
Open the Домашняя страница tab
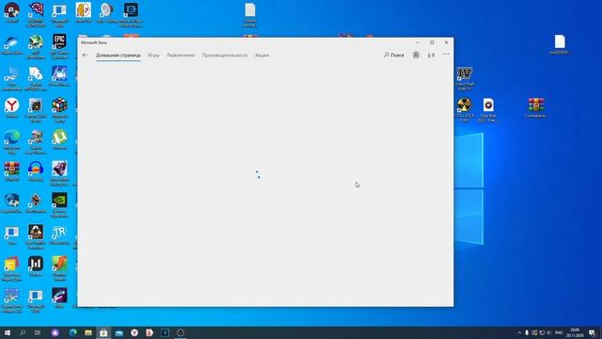tap(119, 56)
